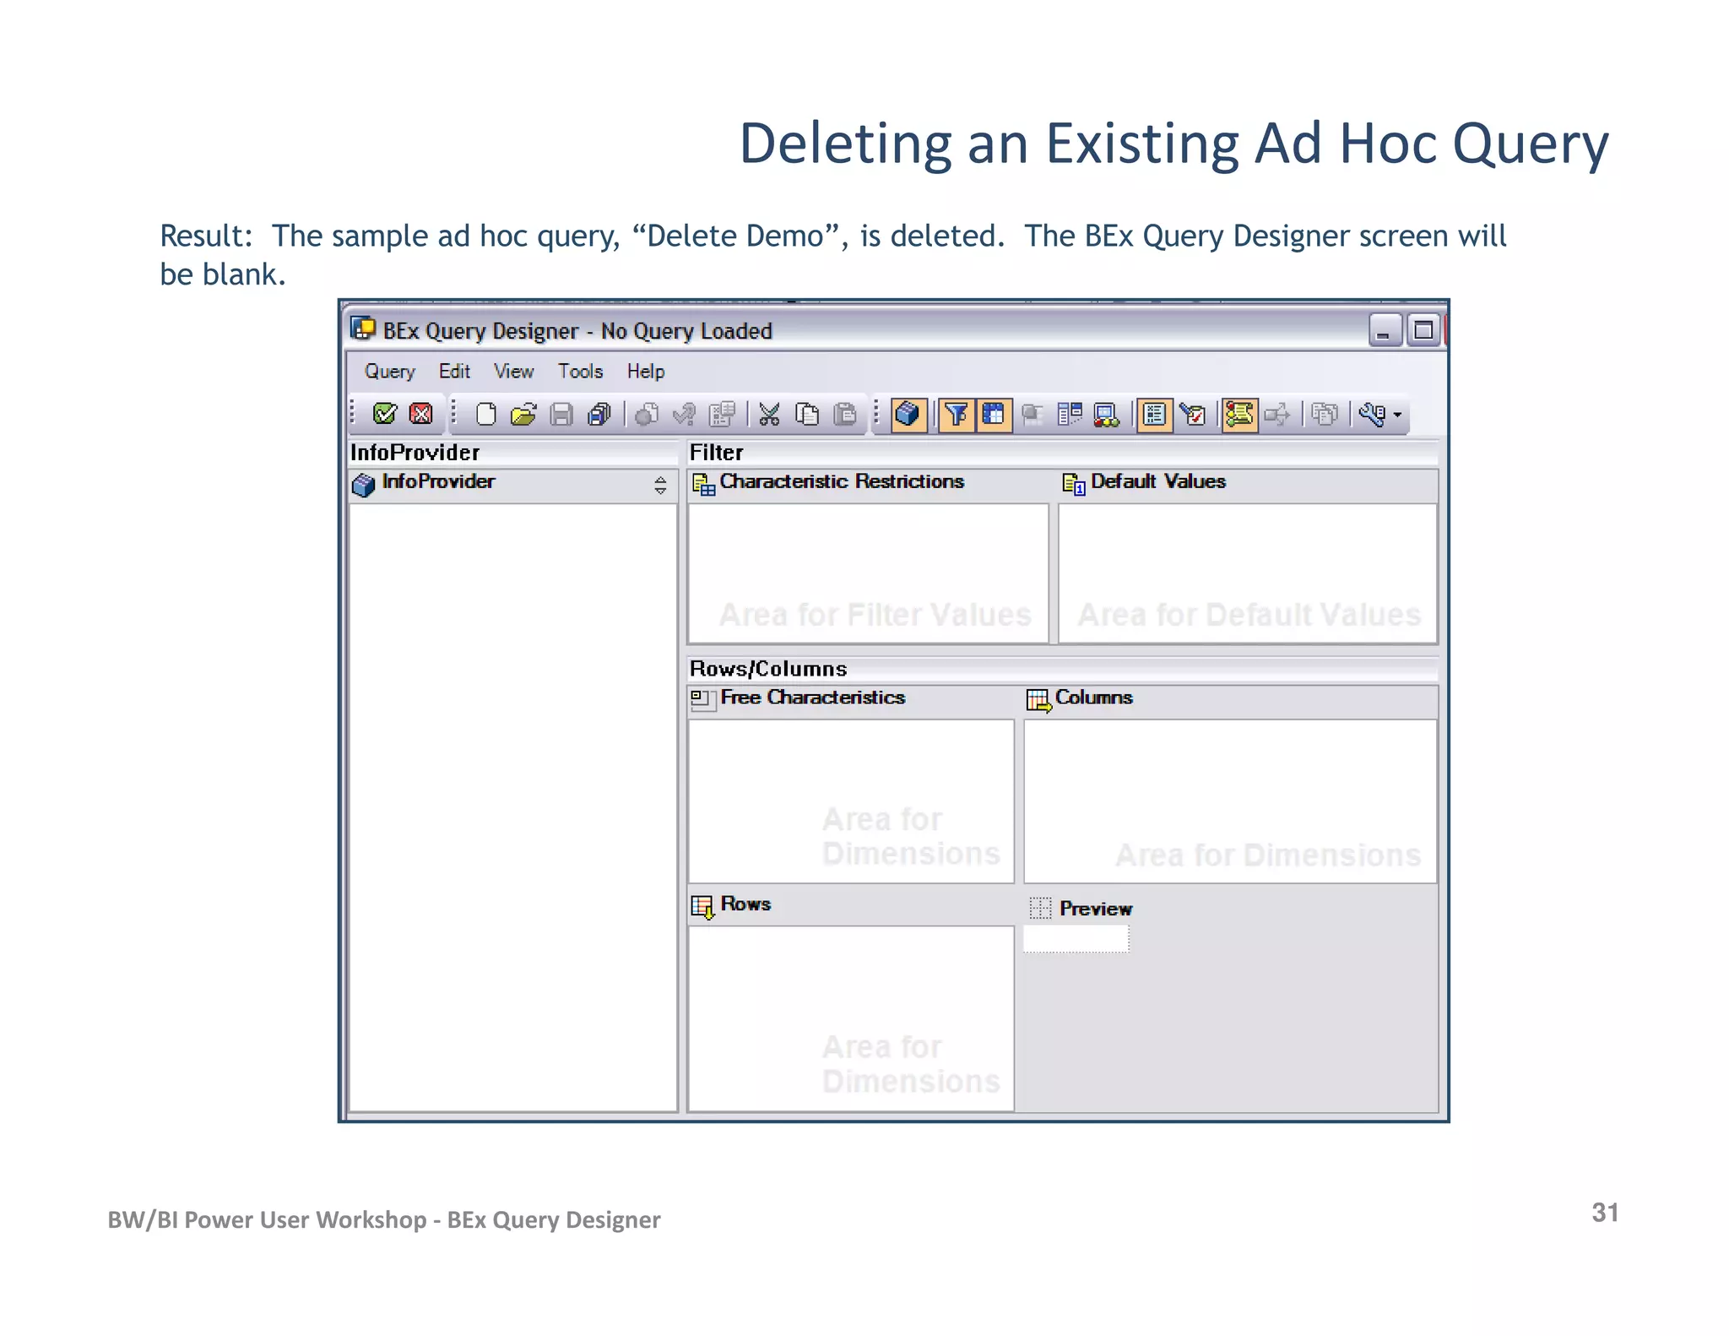Viewport: 1729px width, 1336px height.
Task: Click the Exceptions icon with colored dots
Action: pos(1106,415)
